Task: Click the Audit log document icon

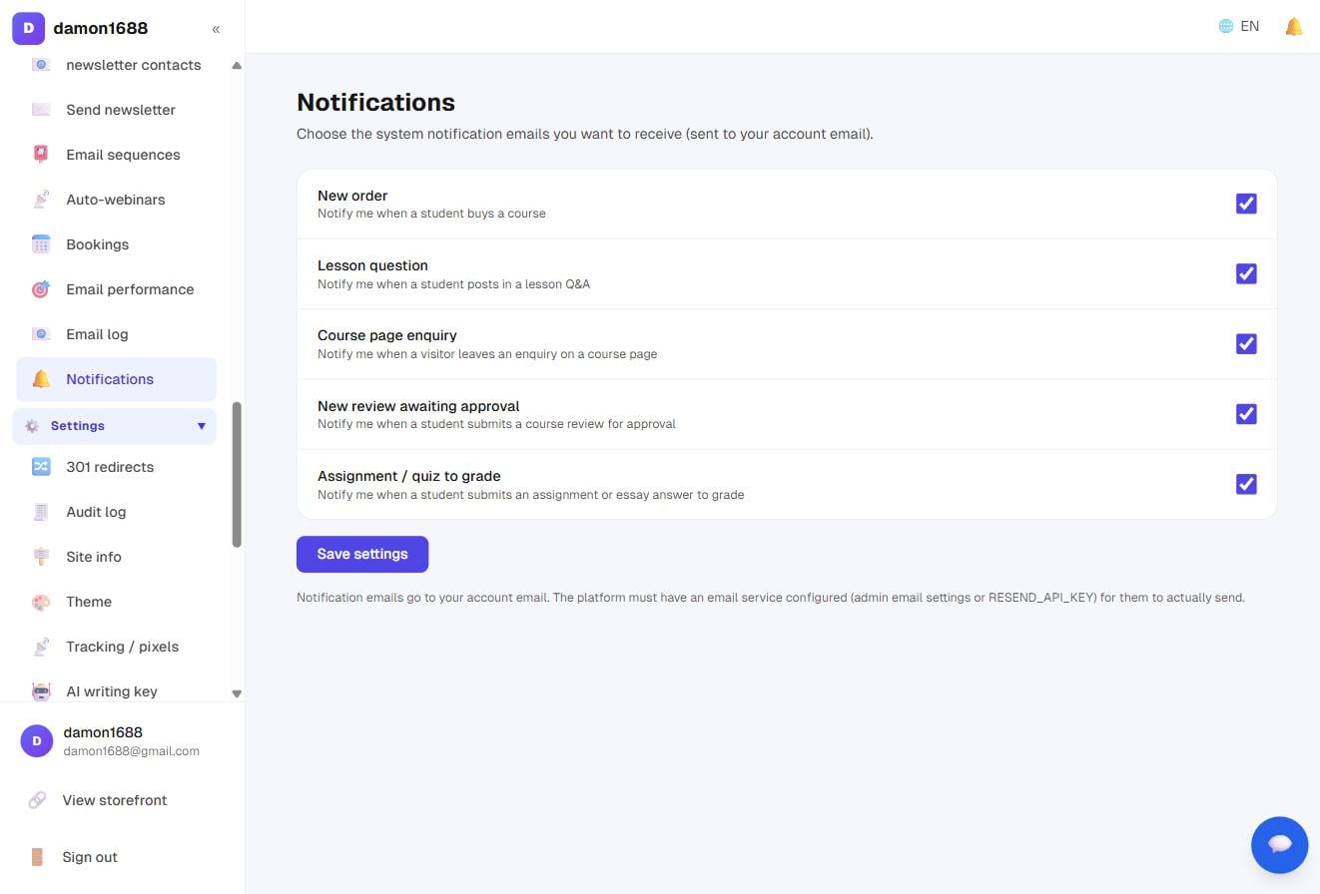Action: (x=41, y=512)
